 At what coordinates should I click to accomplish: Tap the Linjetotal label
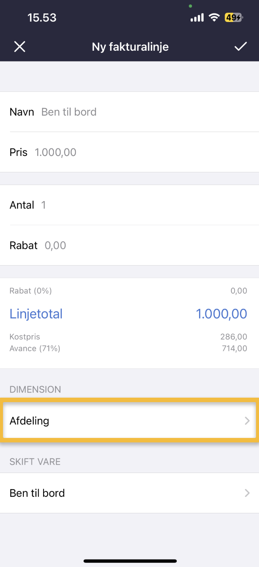click(36, 314)
